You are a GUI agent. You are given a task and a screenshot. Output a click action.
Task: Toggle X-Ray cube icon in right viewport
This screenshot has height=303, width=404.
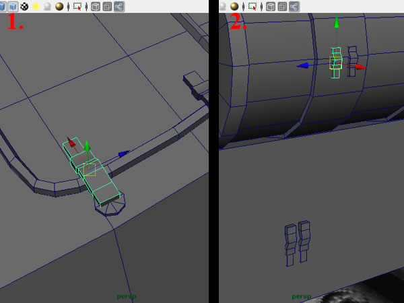tap(271, 7)
